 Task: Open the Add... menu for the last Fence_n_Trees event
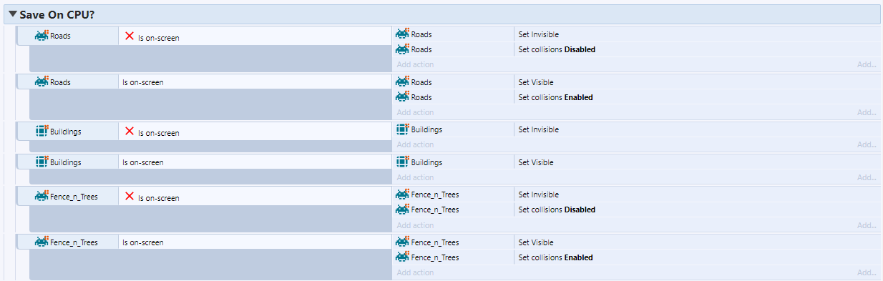click(x=867, y=272)
